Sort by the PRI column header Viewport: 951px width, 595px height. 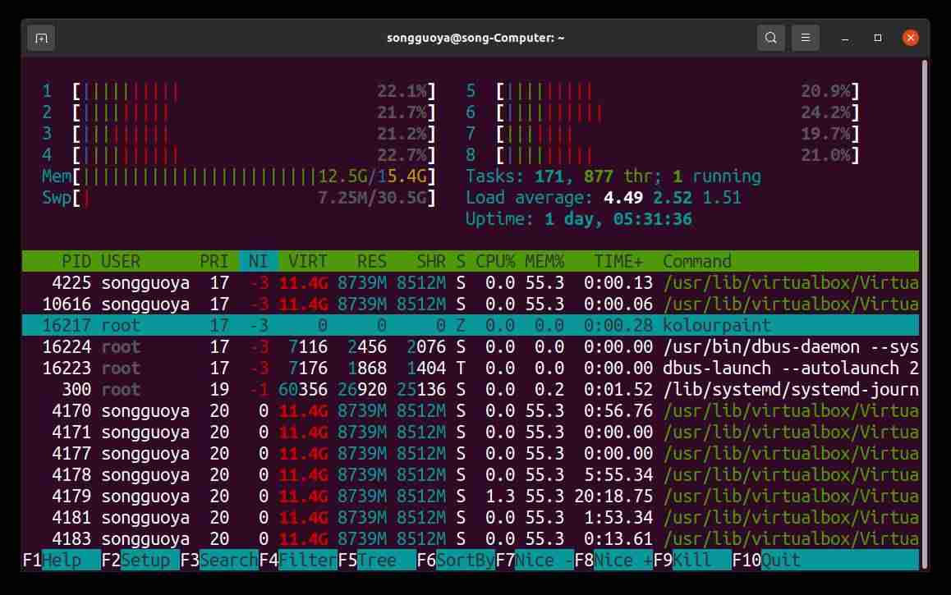pyautogui.click(x=214, y=262)
